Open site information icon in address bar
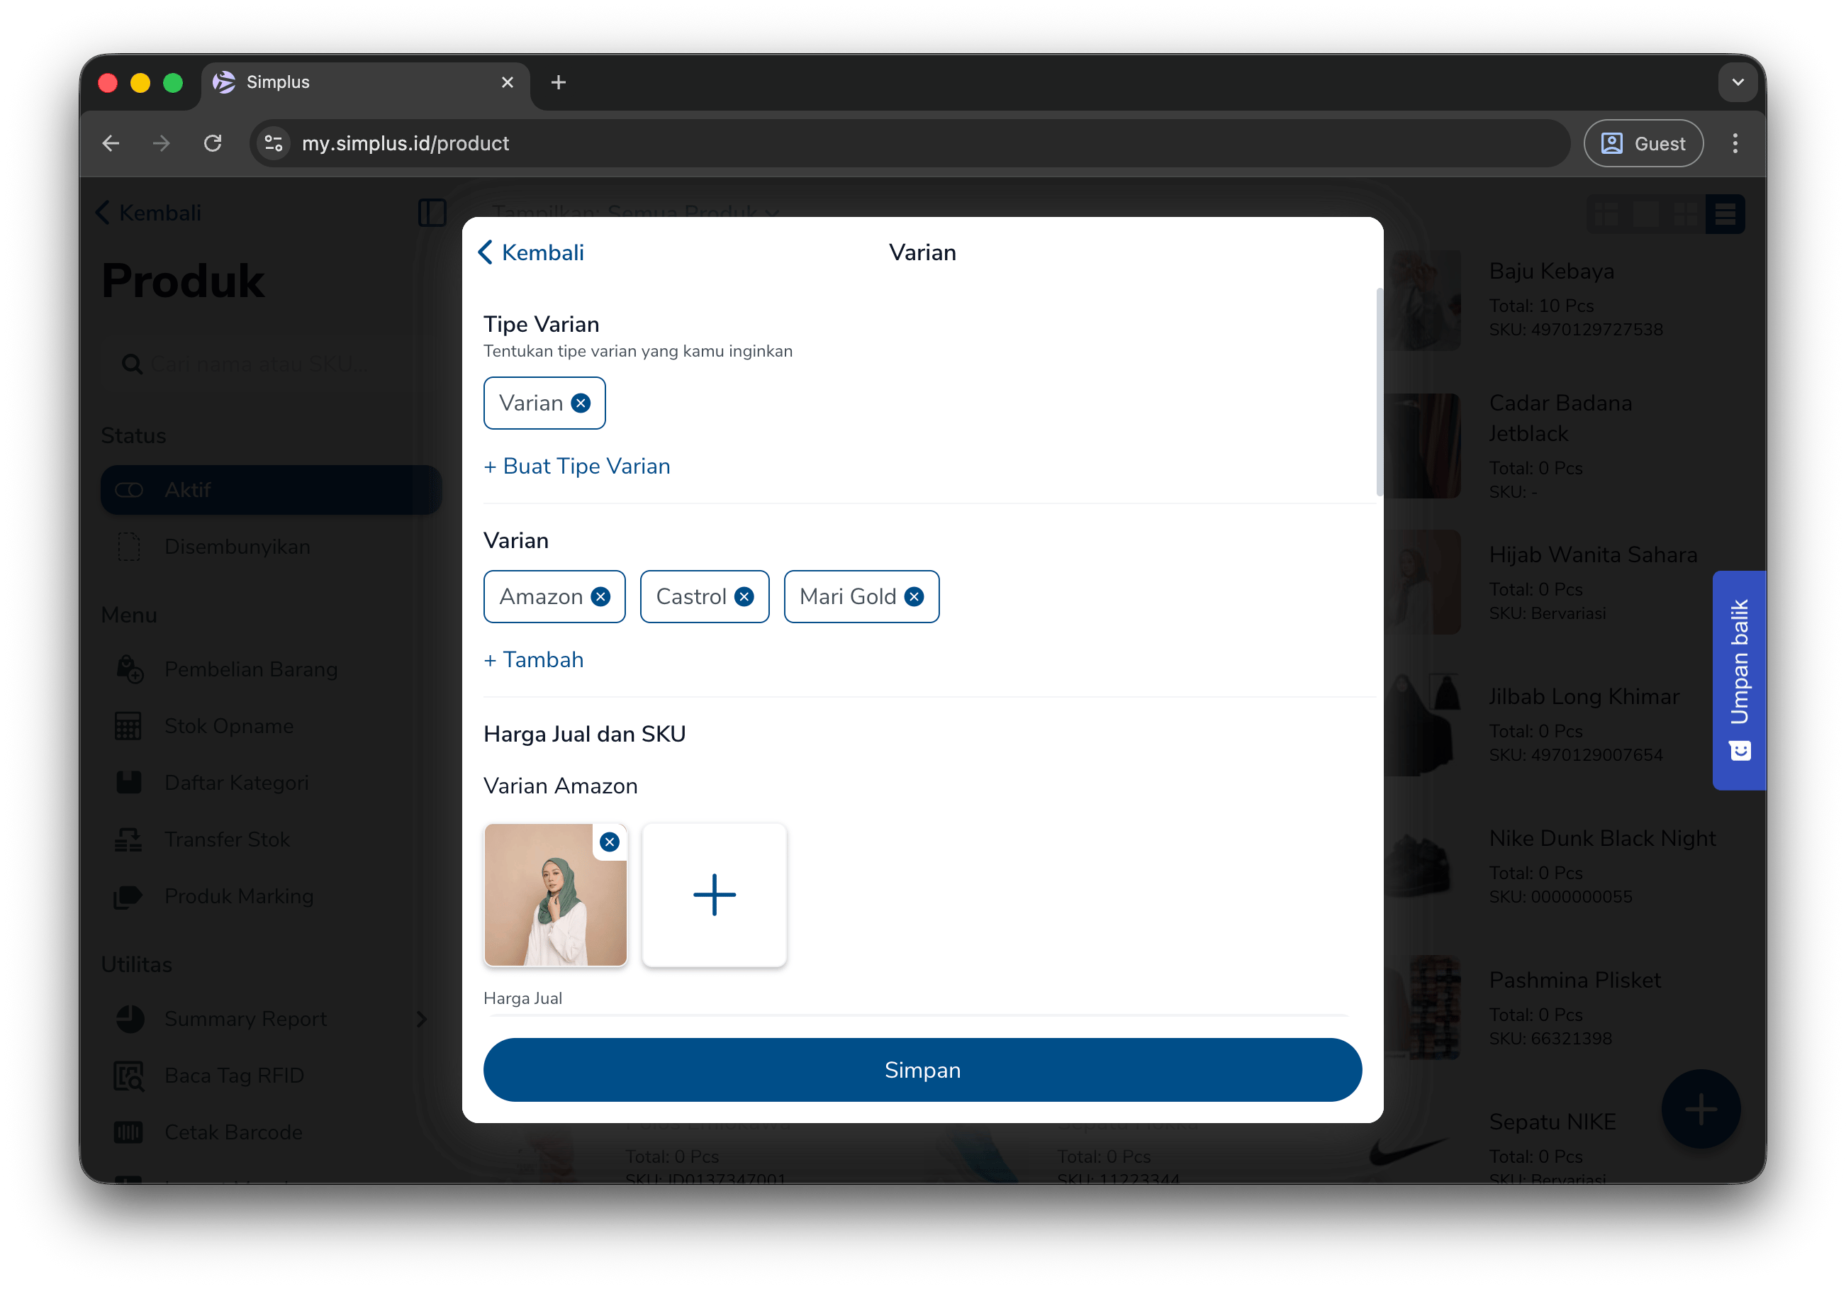 click(274, 143)
